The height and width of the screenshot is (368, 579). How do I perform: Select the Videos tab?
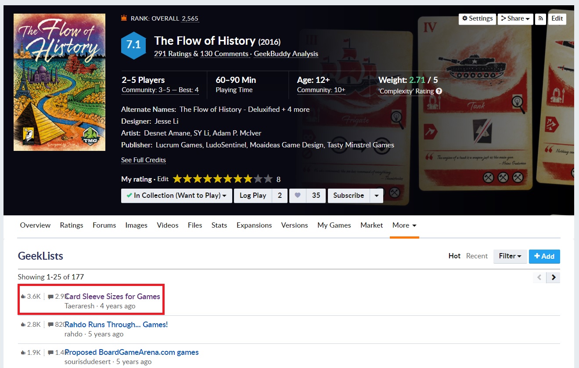[x=168, y=225]
